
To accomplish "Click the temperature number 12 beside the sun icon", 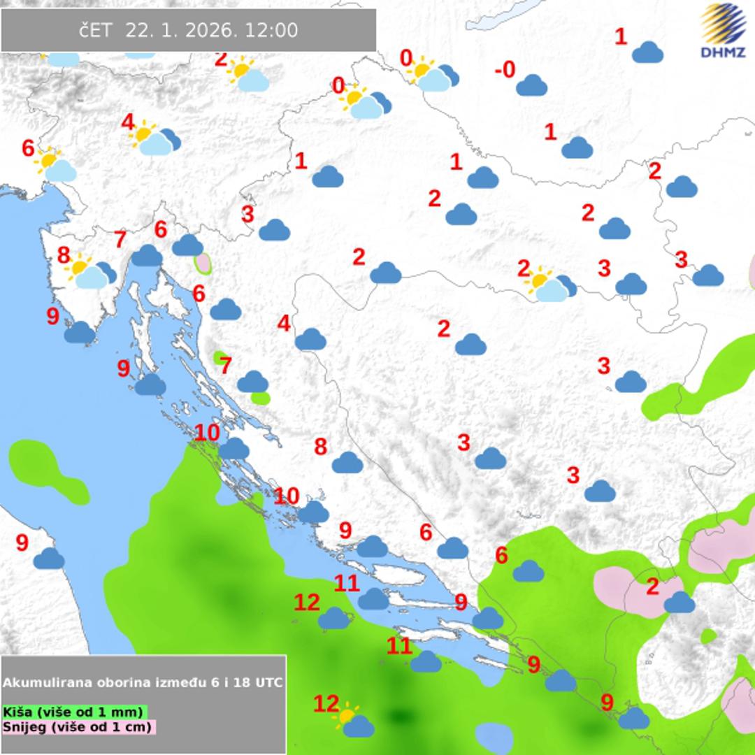I will click(x=326, y=704).
